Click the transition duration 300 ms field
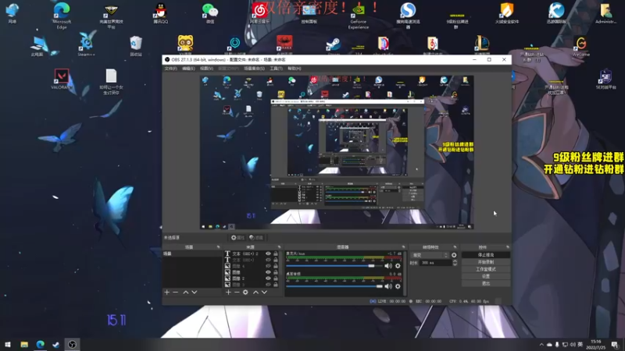Screen dimensions: 625x351 436,263
